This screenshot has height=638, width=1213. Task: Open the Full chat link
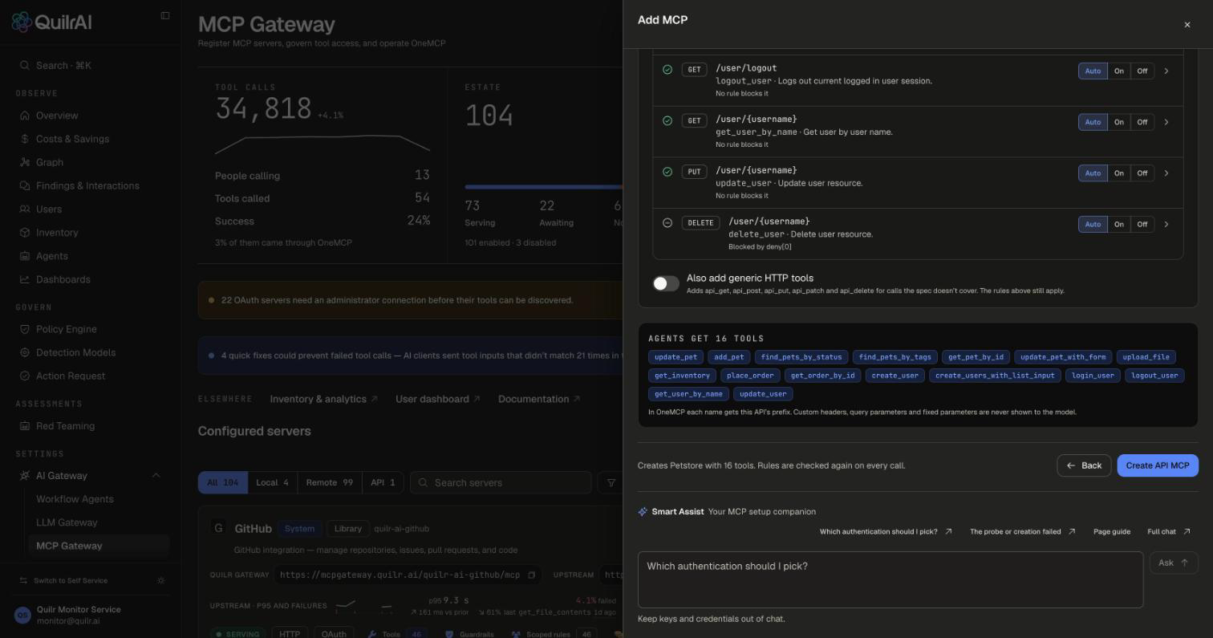(x=1169, y=531)
